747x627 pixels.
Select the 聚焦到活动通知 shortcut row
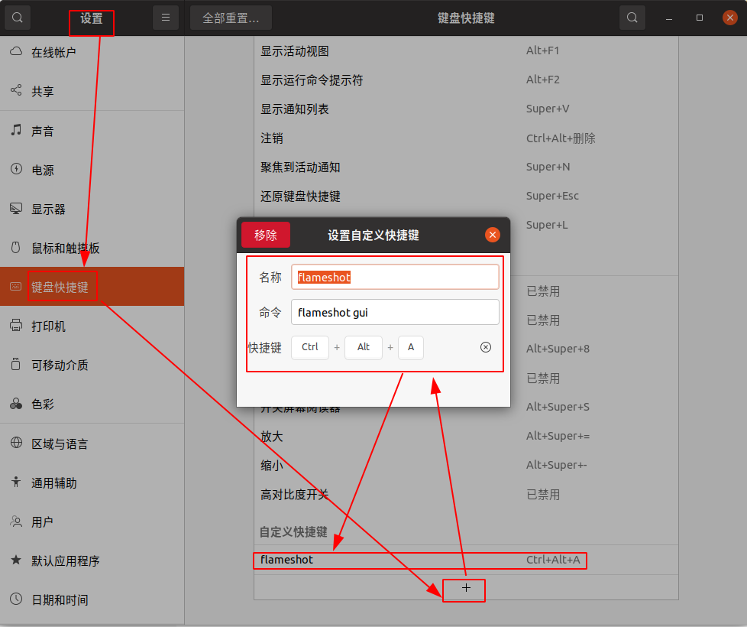pyautogui.click(x=466, y=167)
